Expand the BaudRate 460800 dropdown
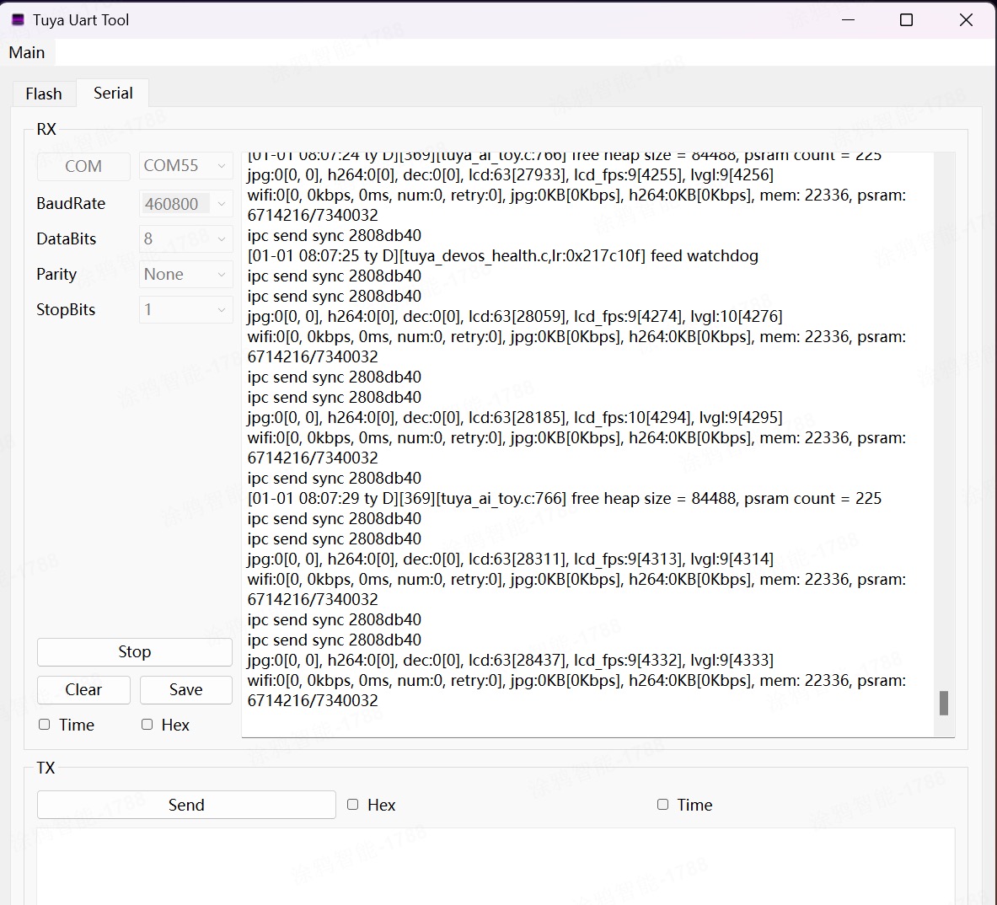 click(185, 204)
